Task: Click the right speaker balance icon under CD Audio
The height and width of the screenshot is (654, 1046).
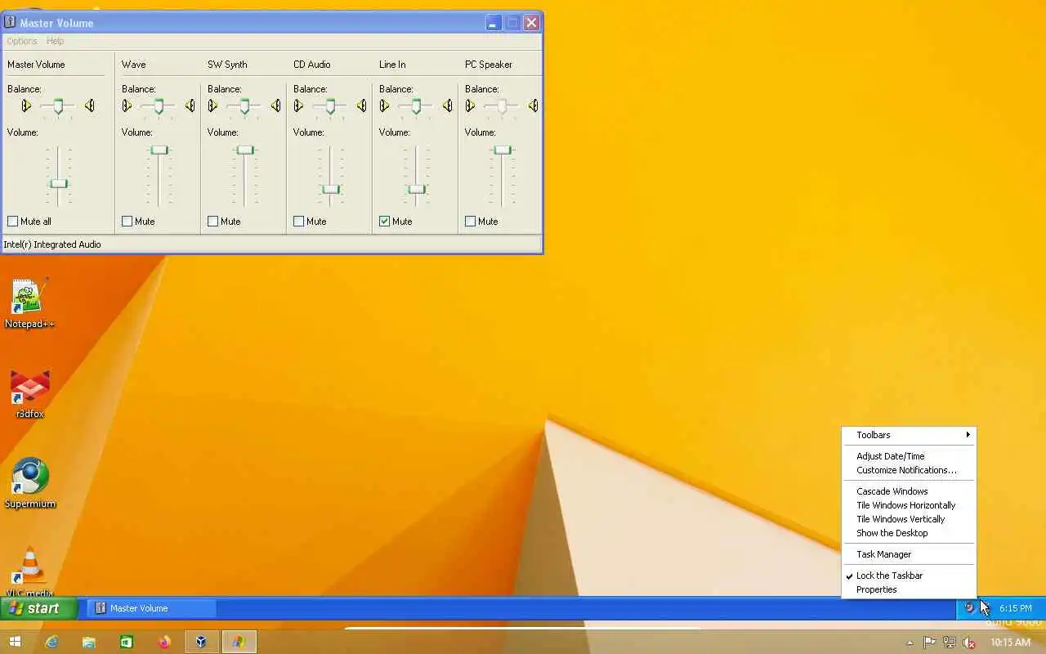Action: pos(361,105)
